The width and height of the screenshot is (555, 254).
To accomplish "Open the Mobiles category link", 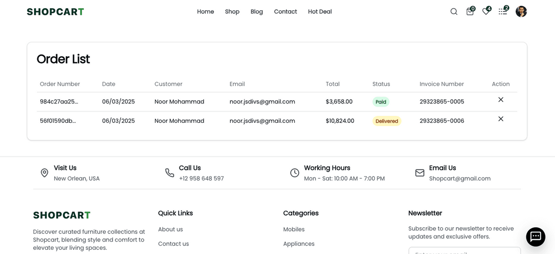I will pos(294,230).
